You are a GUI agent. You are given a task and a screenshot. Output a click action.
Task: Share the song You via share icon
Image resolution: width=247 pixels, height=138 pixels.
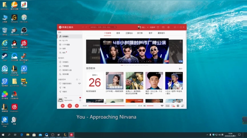80,100
